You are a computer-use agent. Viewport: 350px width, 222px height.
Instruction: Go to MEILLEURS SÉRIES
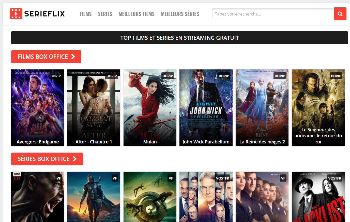pyautogui.click(x=180, y=14)
